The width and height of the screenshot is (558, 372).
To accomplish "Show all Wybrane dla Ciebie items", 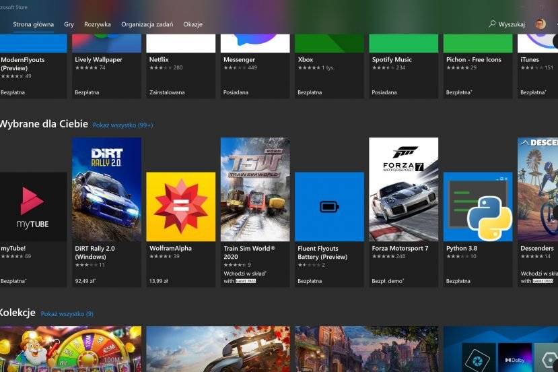I will 123,125.
